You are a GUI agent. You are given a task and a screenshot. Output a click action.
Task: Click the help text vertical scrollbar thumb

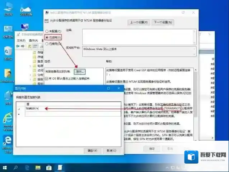click(x=195, y=94)
